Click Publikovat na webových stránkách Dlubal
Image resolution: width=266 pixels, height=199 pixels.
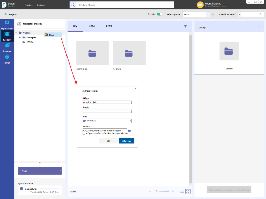[229, 190]
